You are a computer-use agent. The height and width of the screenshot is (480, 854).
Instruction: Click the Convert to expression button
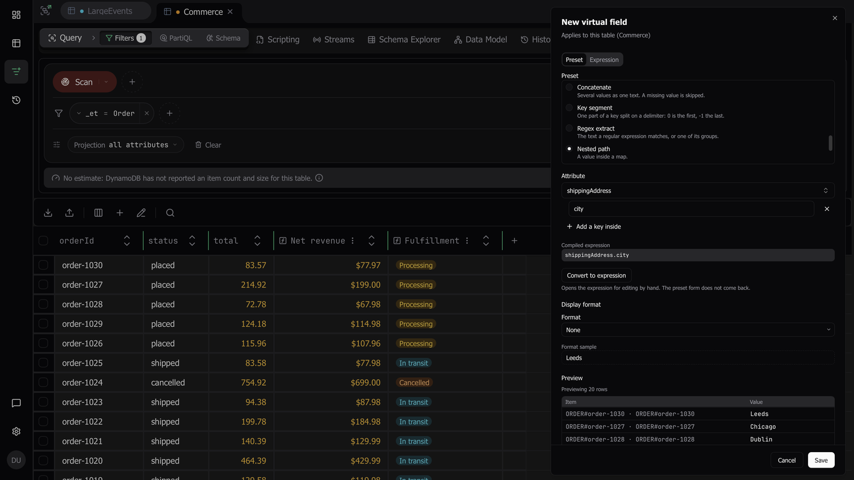596,275
